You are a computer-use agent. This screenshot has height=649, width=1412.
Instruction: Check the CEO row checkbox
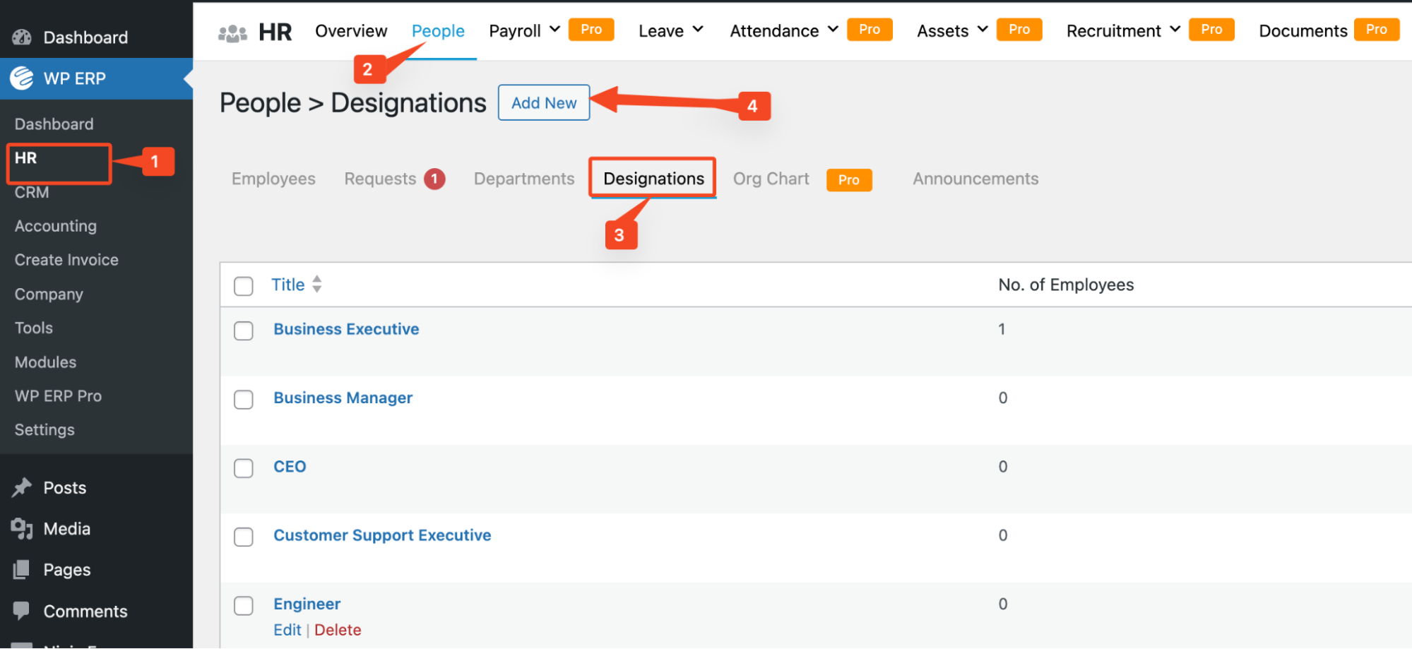244,468
